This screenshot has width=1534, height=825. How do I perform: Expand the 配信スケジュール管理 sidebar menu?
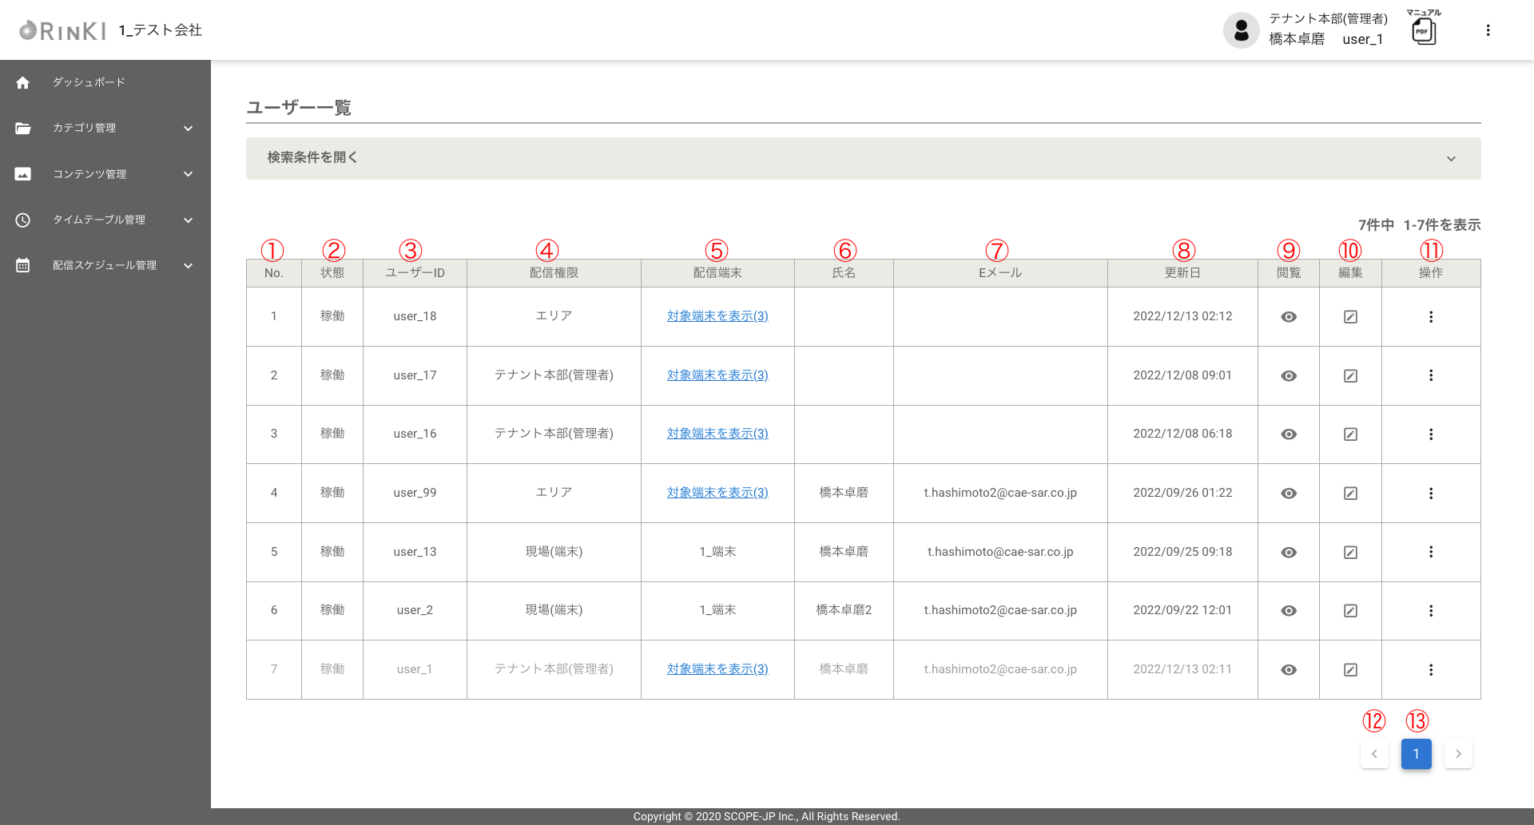105,266
